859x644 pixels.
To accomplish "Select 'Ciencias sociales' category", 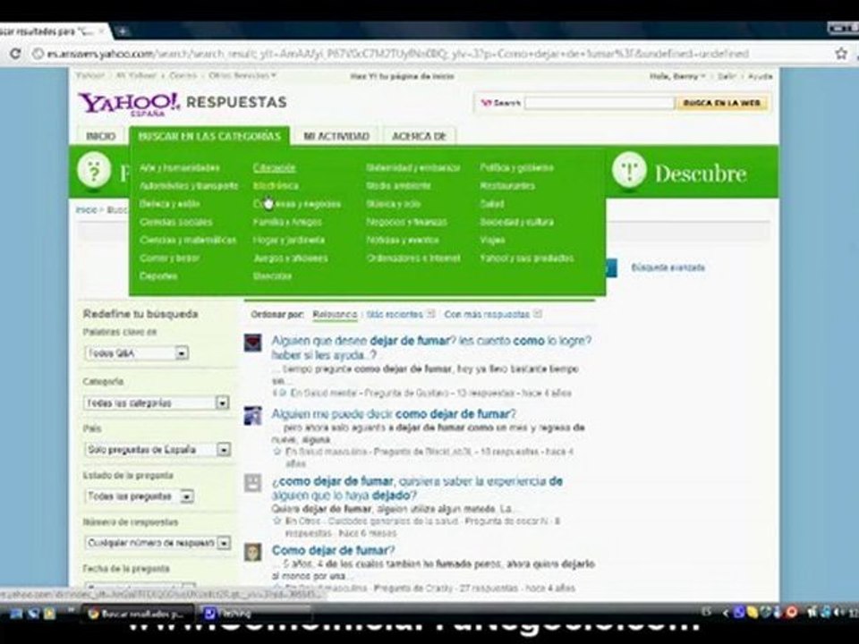I will [176, 222].
